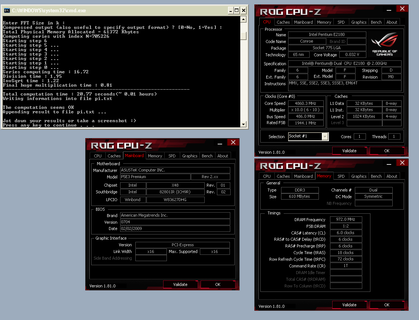419x320 pixels.
Task: Switch to CPU tab in Mainboard window
Action: [x=98, y=156]
